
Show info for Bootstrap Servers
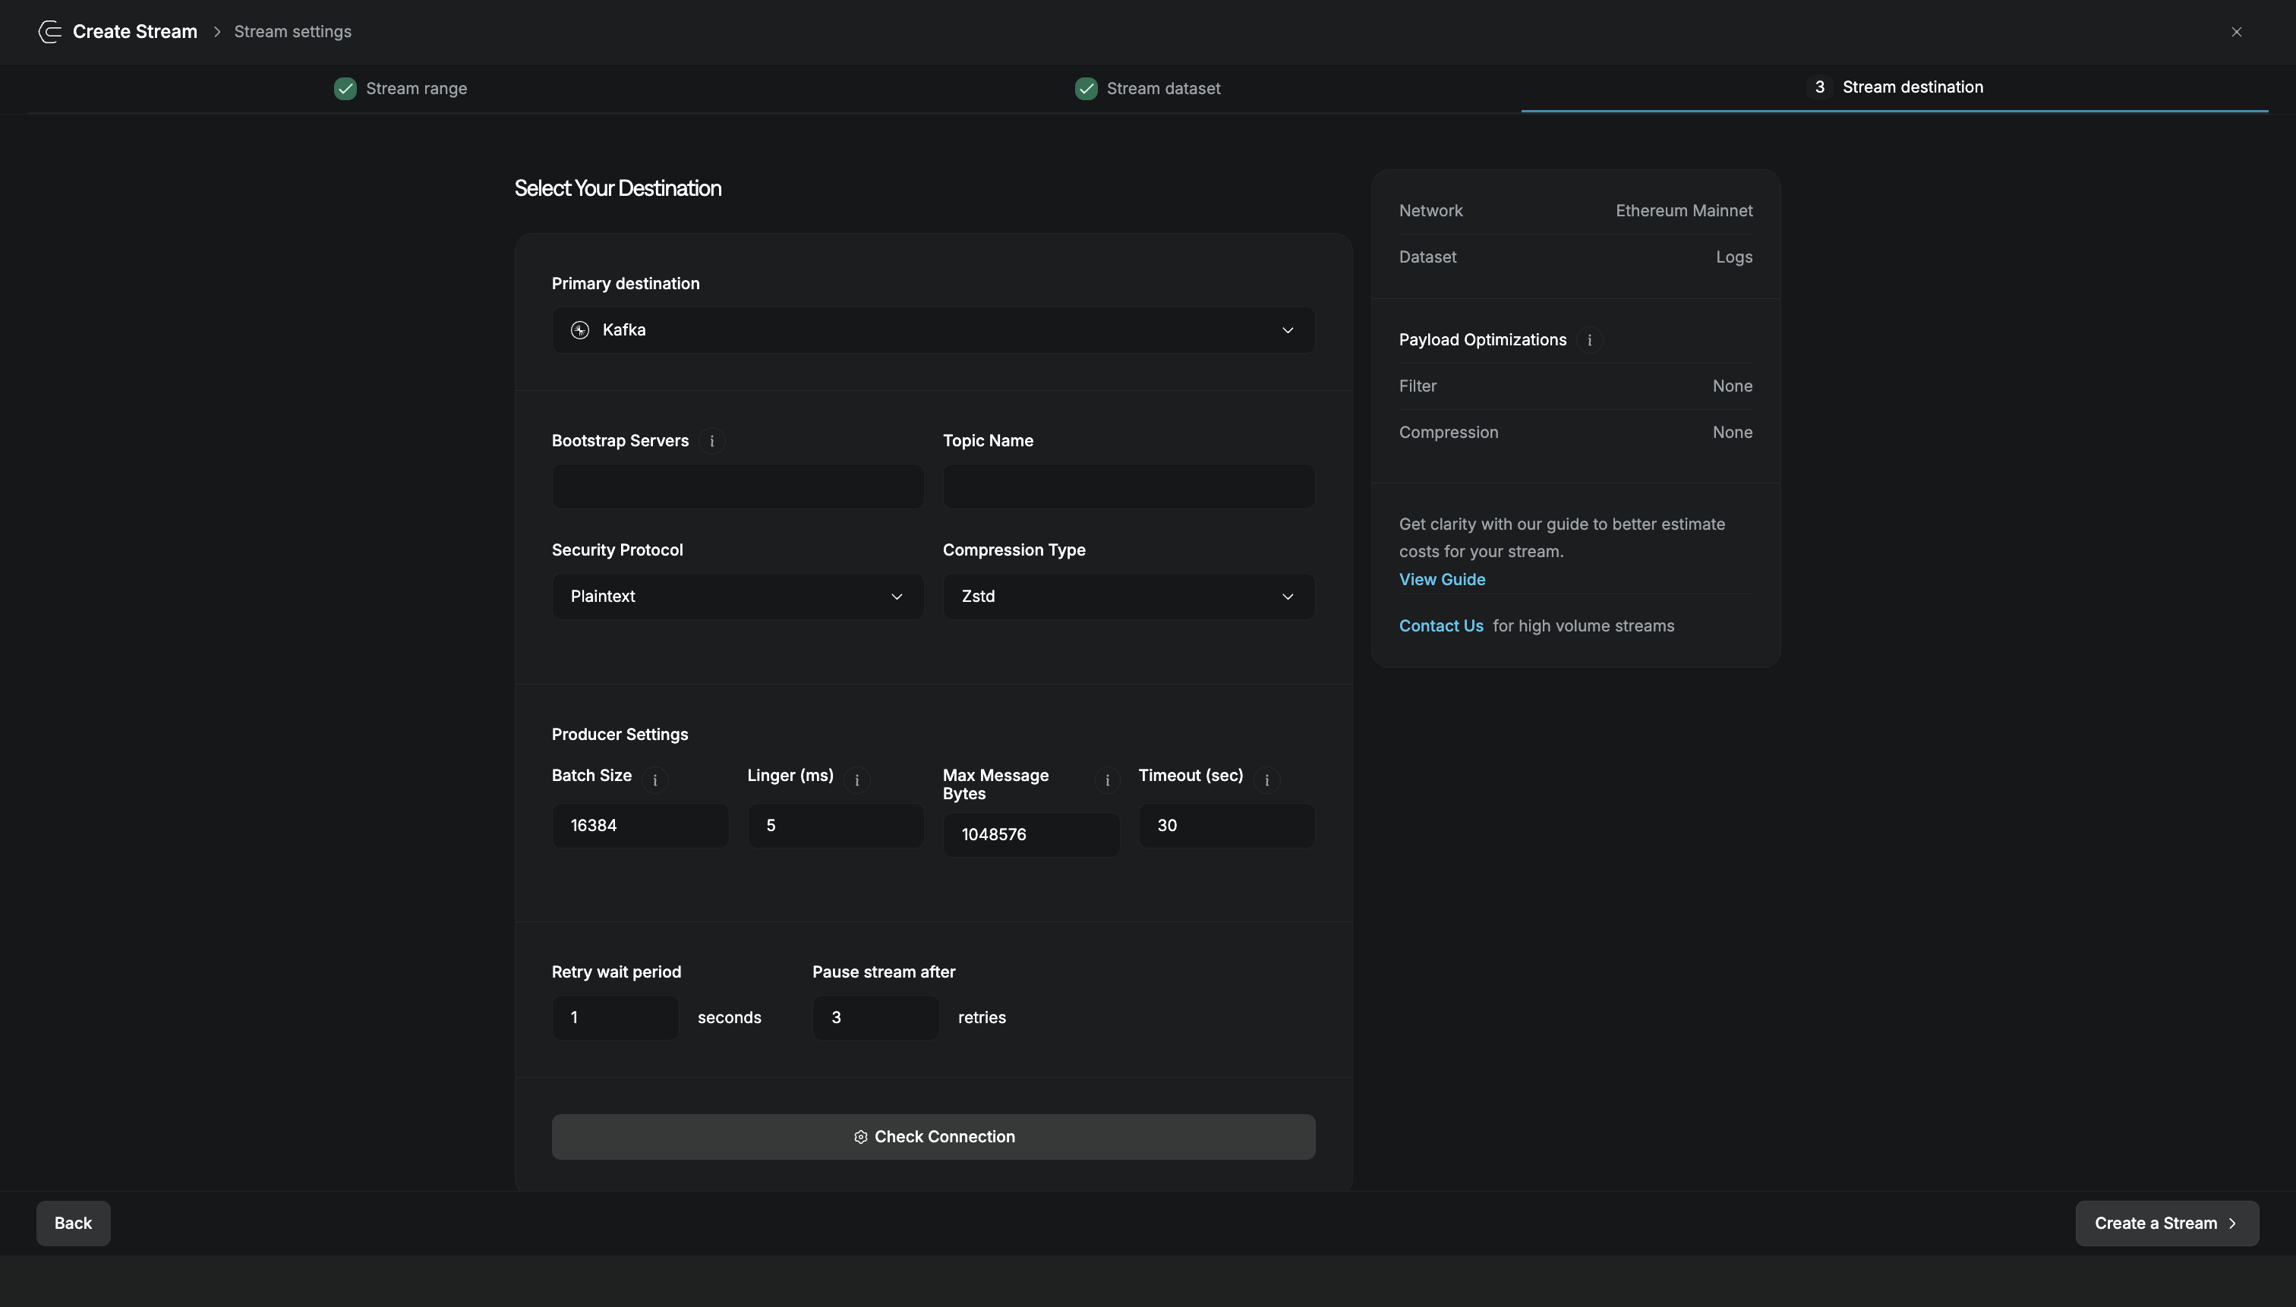(712, 441)
